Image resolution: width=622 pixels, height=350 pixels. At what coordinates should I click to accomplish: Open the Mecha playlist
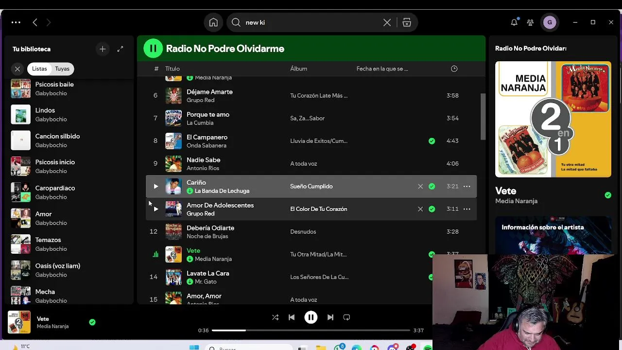(x=68, y=296)
